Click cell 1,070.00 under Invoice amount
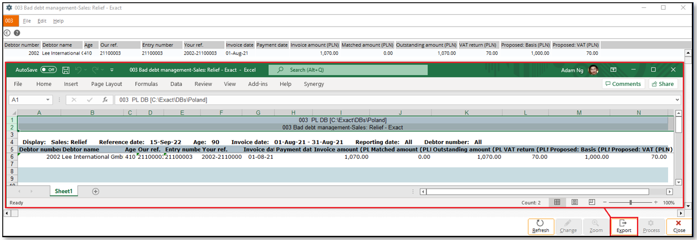The image size is (697, 240). click(x=341, y=156)
